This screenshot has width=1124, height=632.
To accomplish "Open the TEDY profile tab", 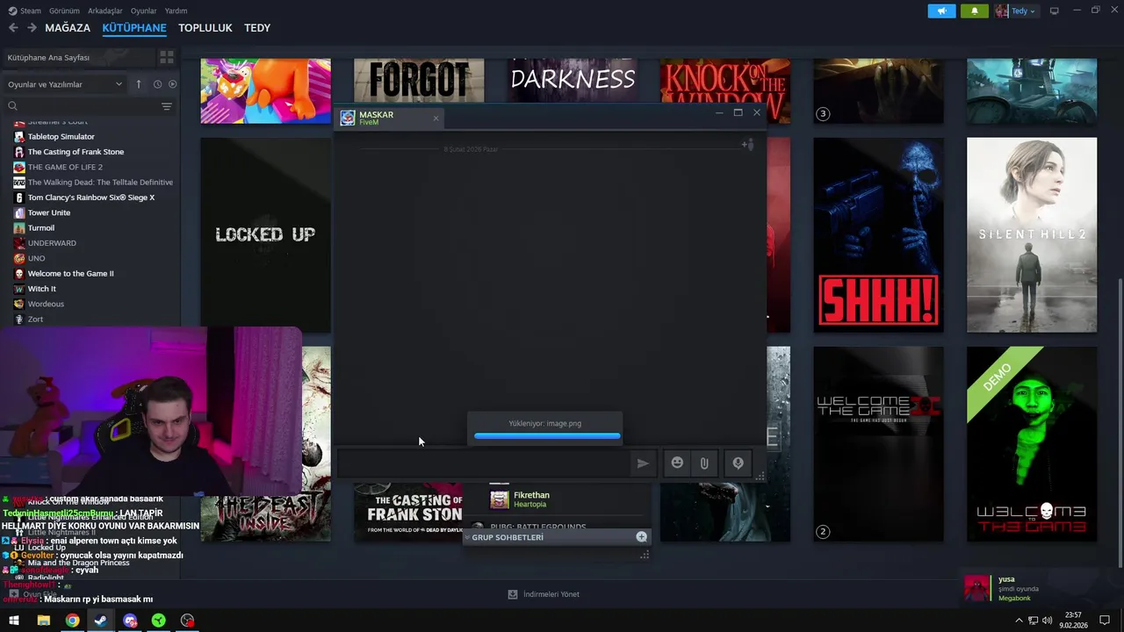I will (x=257, y=28).
